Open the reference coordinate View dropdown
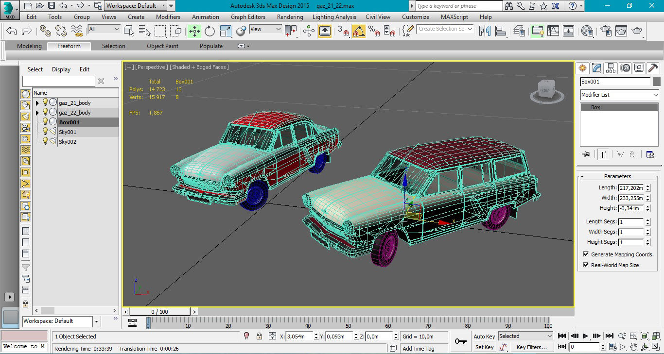This screenshot has width=664, height=354. [265, 29]
